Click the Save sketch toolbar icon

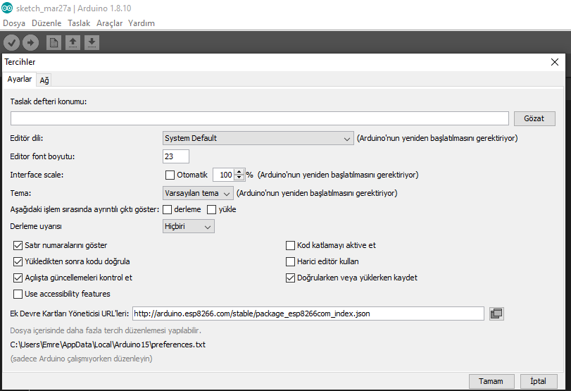[x=92, y=43]
